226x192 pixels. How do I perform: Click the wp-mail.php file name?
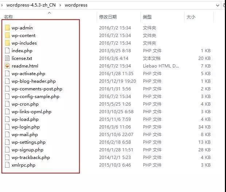click(25, 135)
